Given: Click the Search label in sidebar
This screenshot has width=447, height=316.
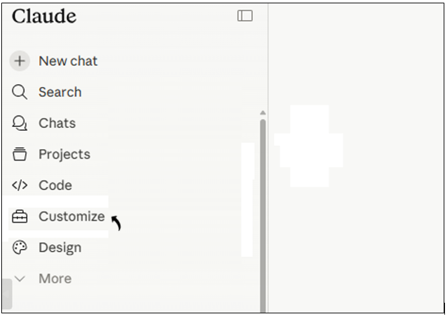Looking at the screenshot, I should [60, 92].
